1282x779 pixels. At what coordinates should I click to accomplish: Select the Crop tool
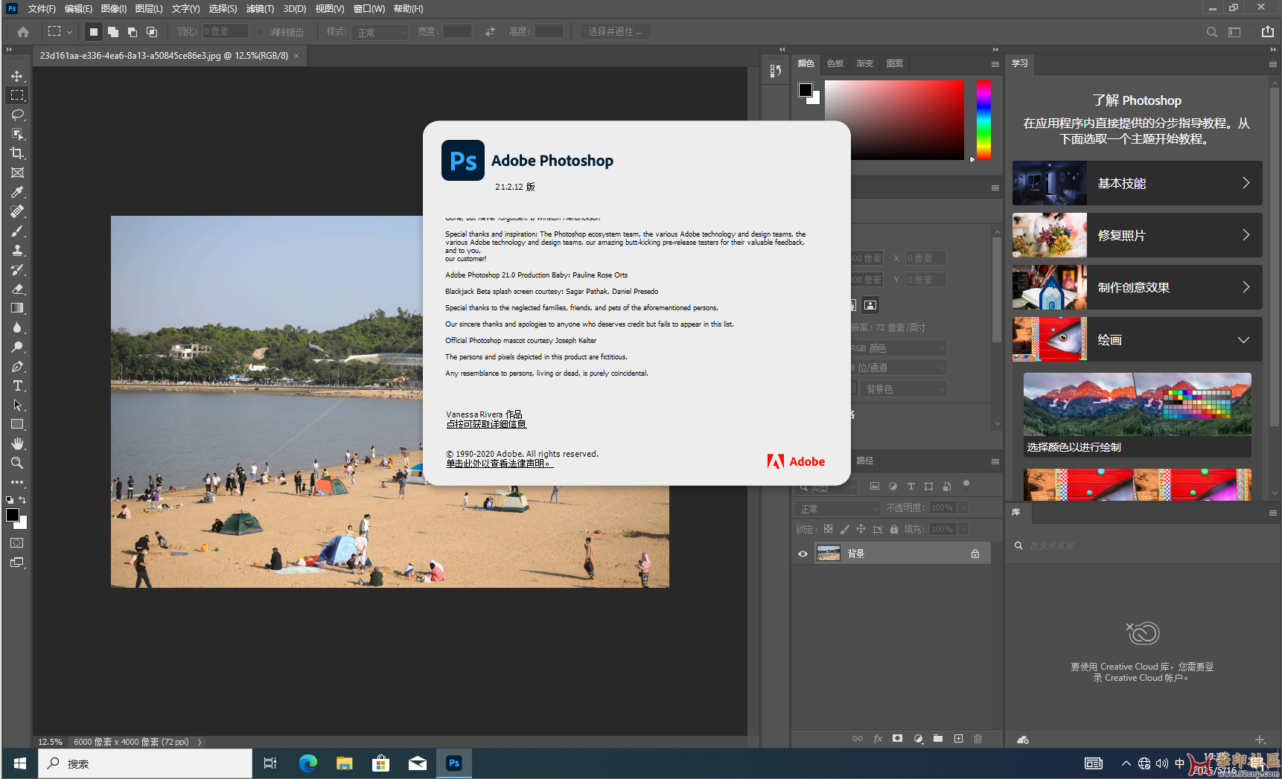click(x=17, y=153)
